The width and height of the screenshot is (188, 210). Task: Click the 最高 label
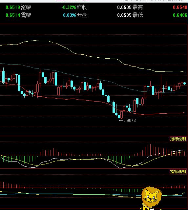[x=137, y=7]
